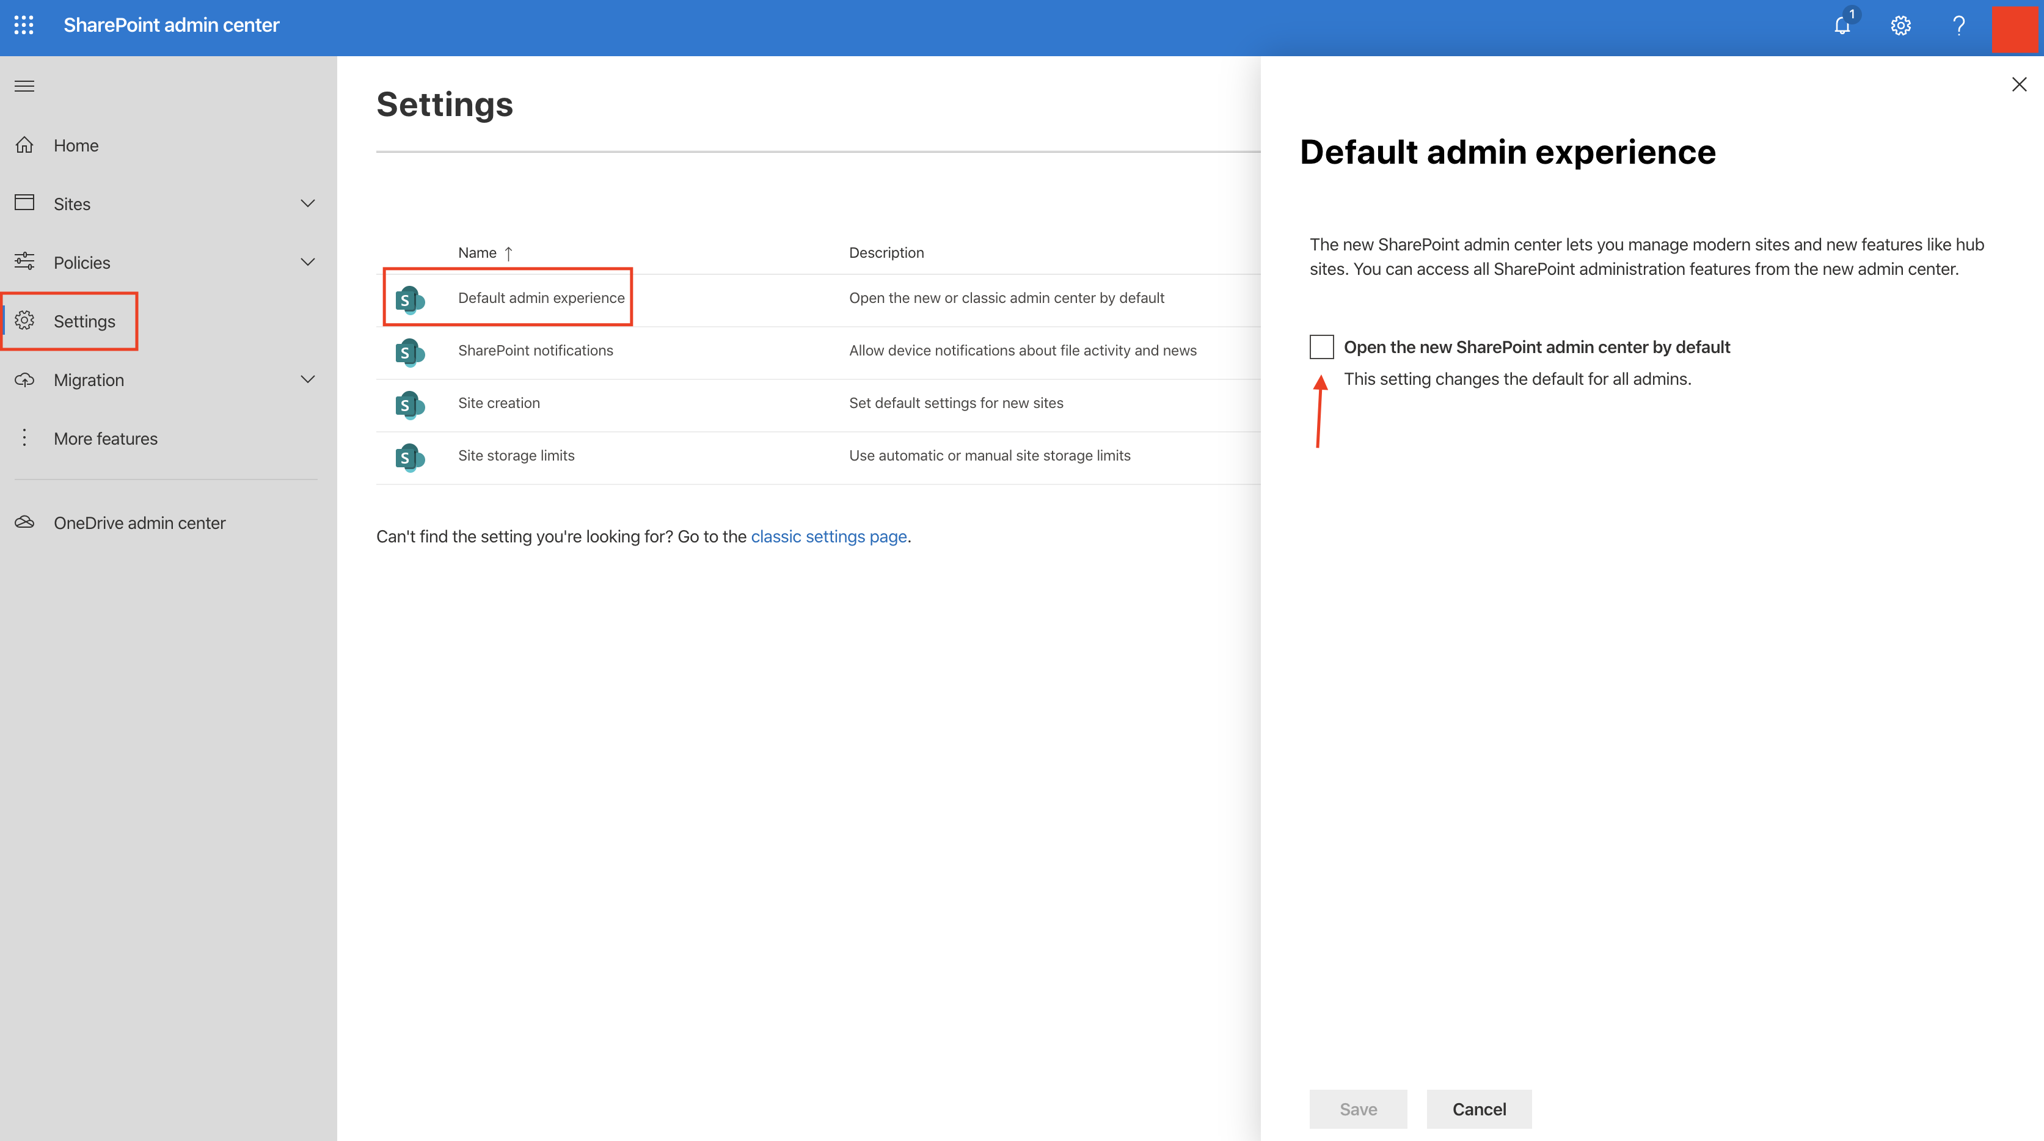Click the SharePoint icon beside SharePoint notifications
Viewport: 2044px width, 1141px height.
point(411,352)
